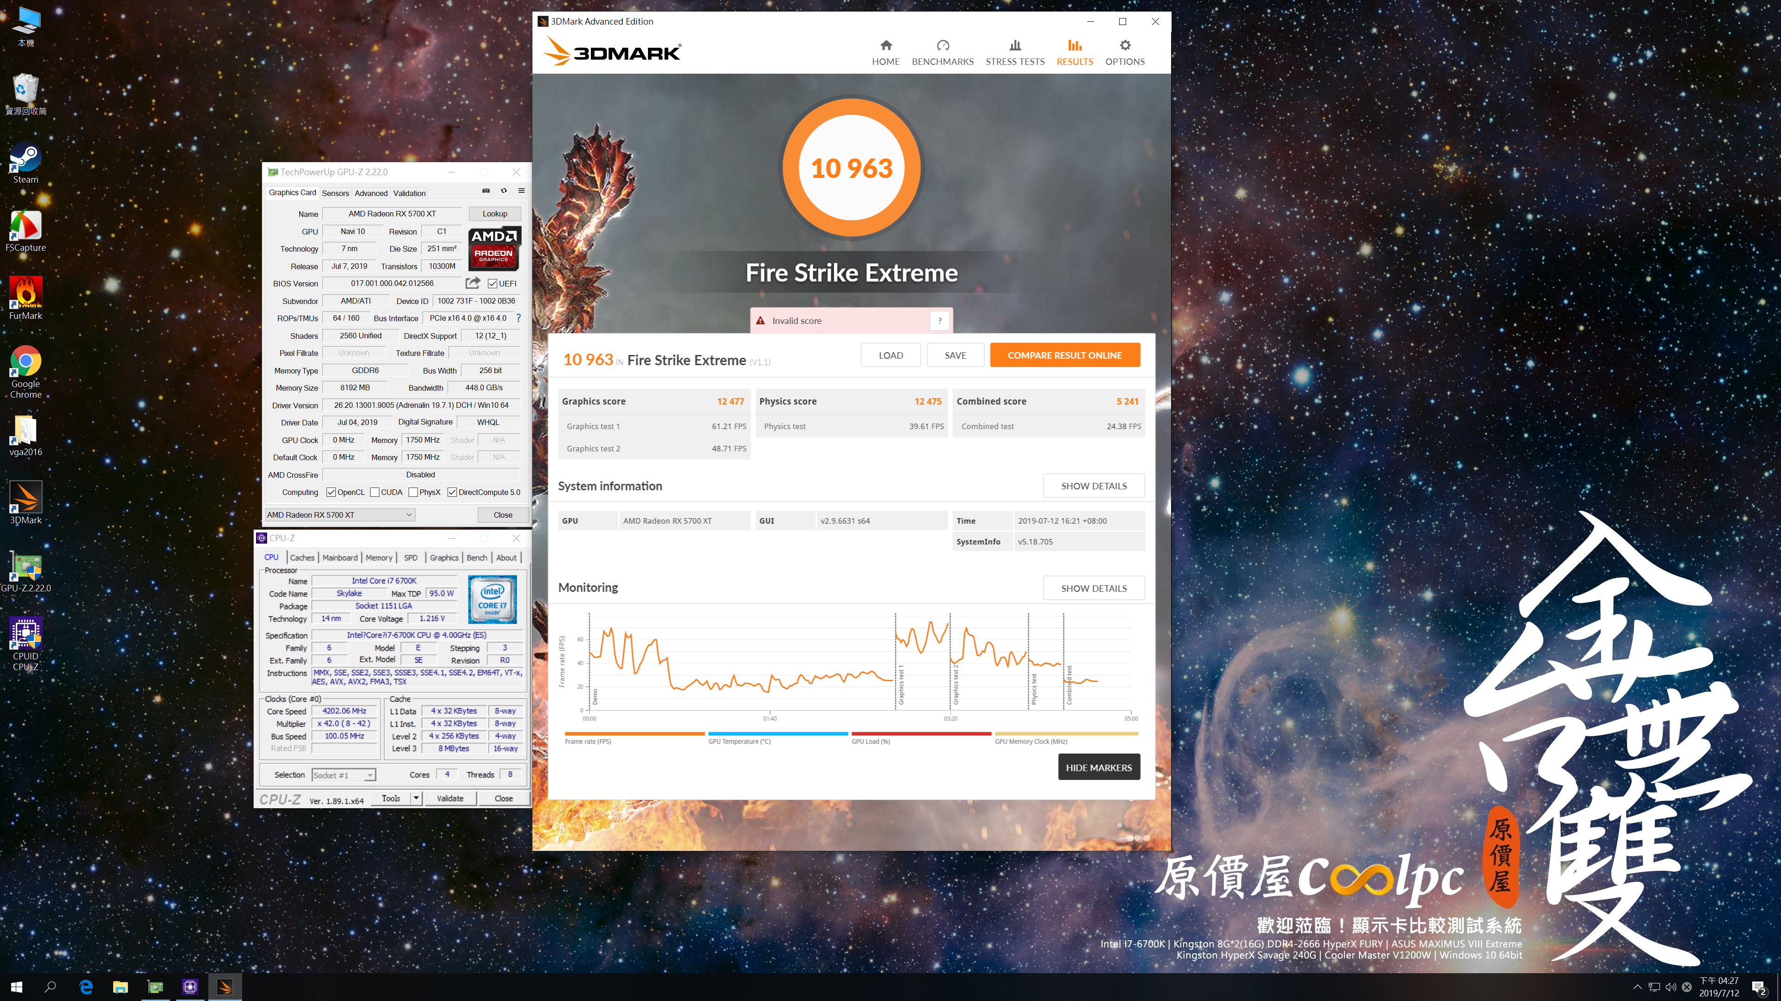The image size is (1781, 1001).
Task: Open the BENCHMARKS section in 3DMark
Action: click(942, 52)
